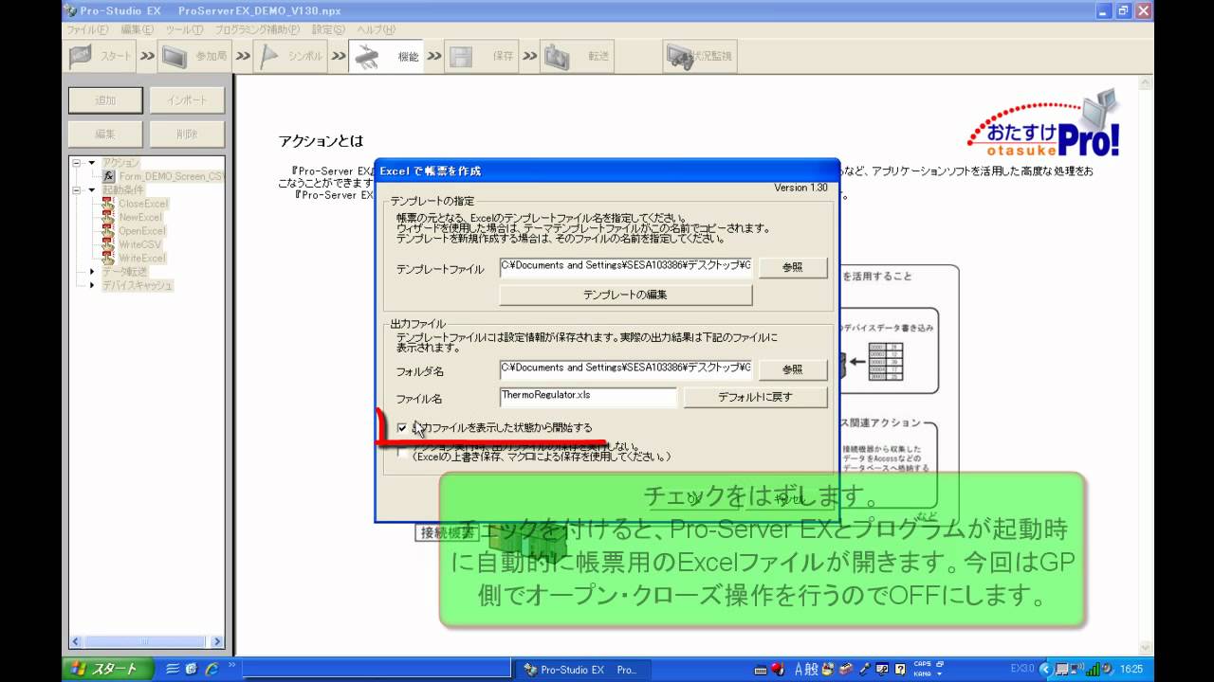Click the icon next to CloseExcel
Viewport: 1214px width, 682px height.
click(x=108, y=204)
